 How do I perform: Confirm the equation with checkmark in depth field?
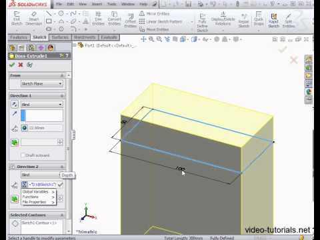60,184
